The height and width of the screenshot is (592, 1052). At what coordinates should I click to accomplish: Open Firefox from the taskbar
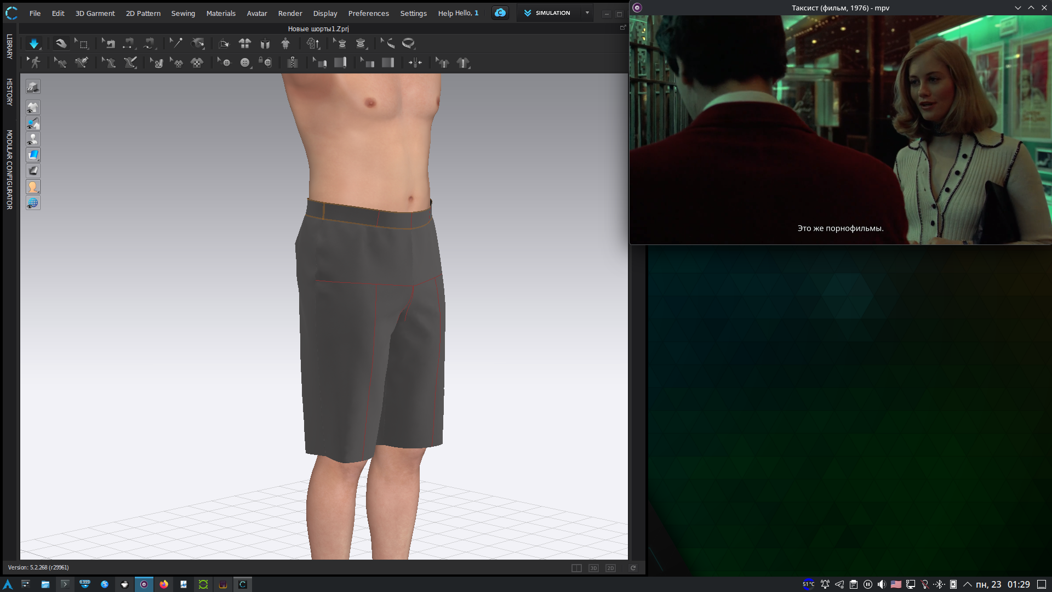tap(164, 584)
